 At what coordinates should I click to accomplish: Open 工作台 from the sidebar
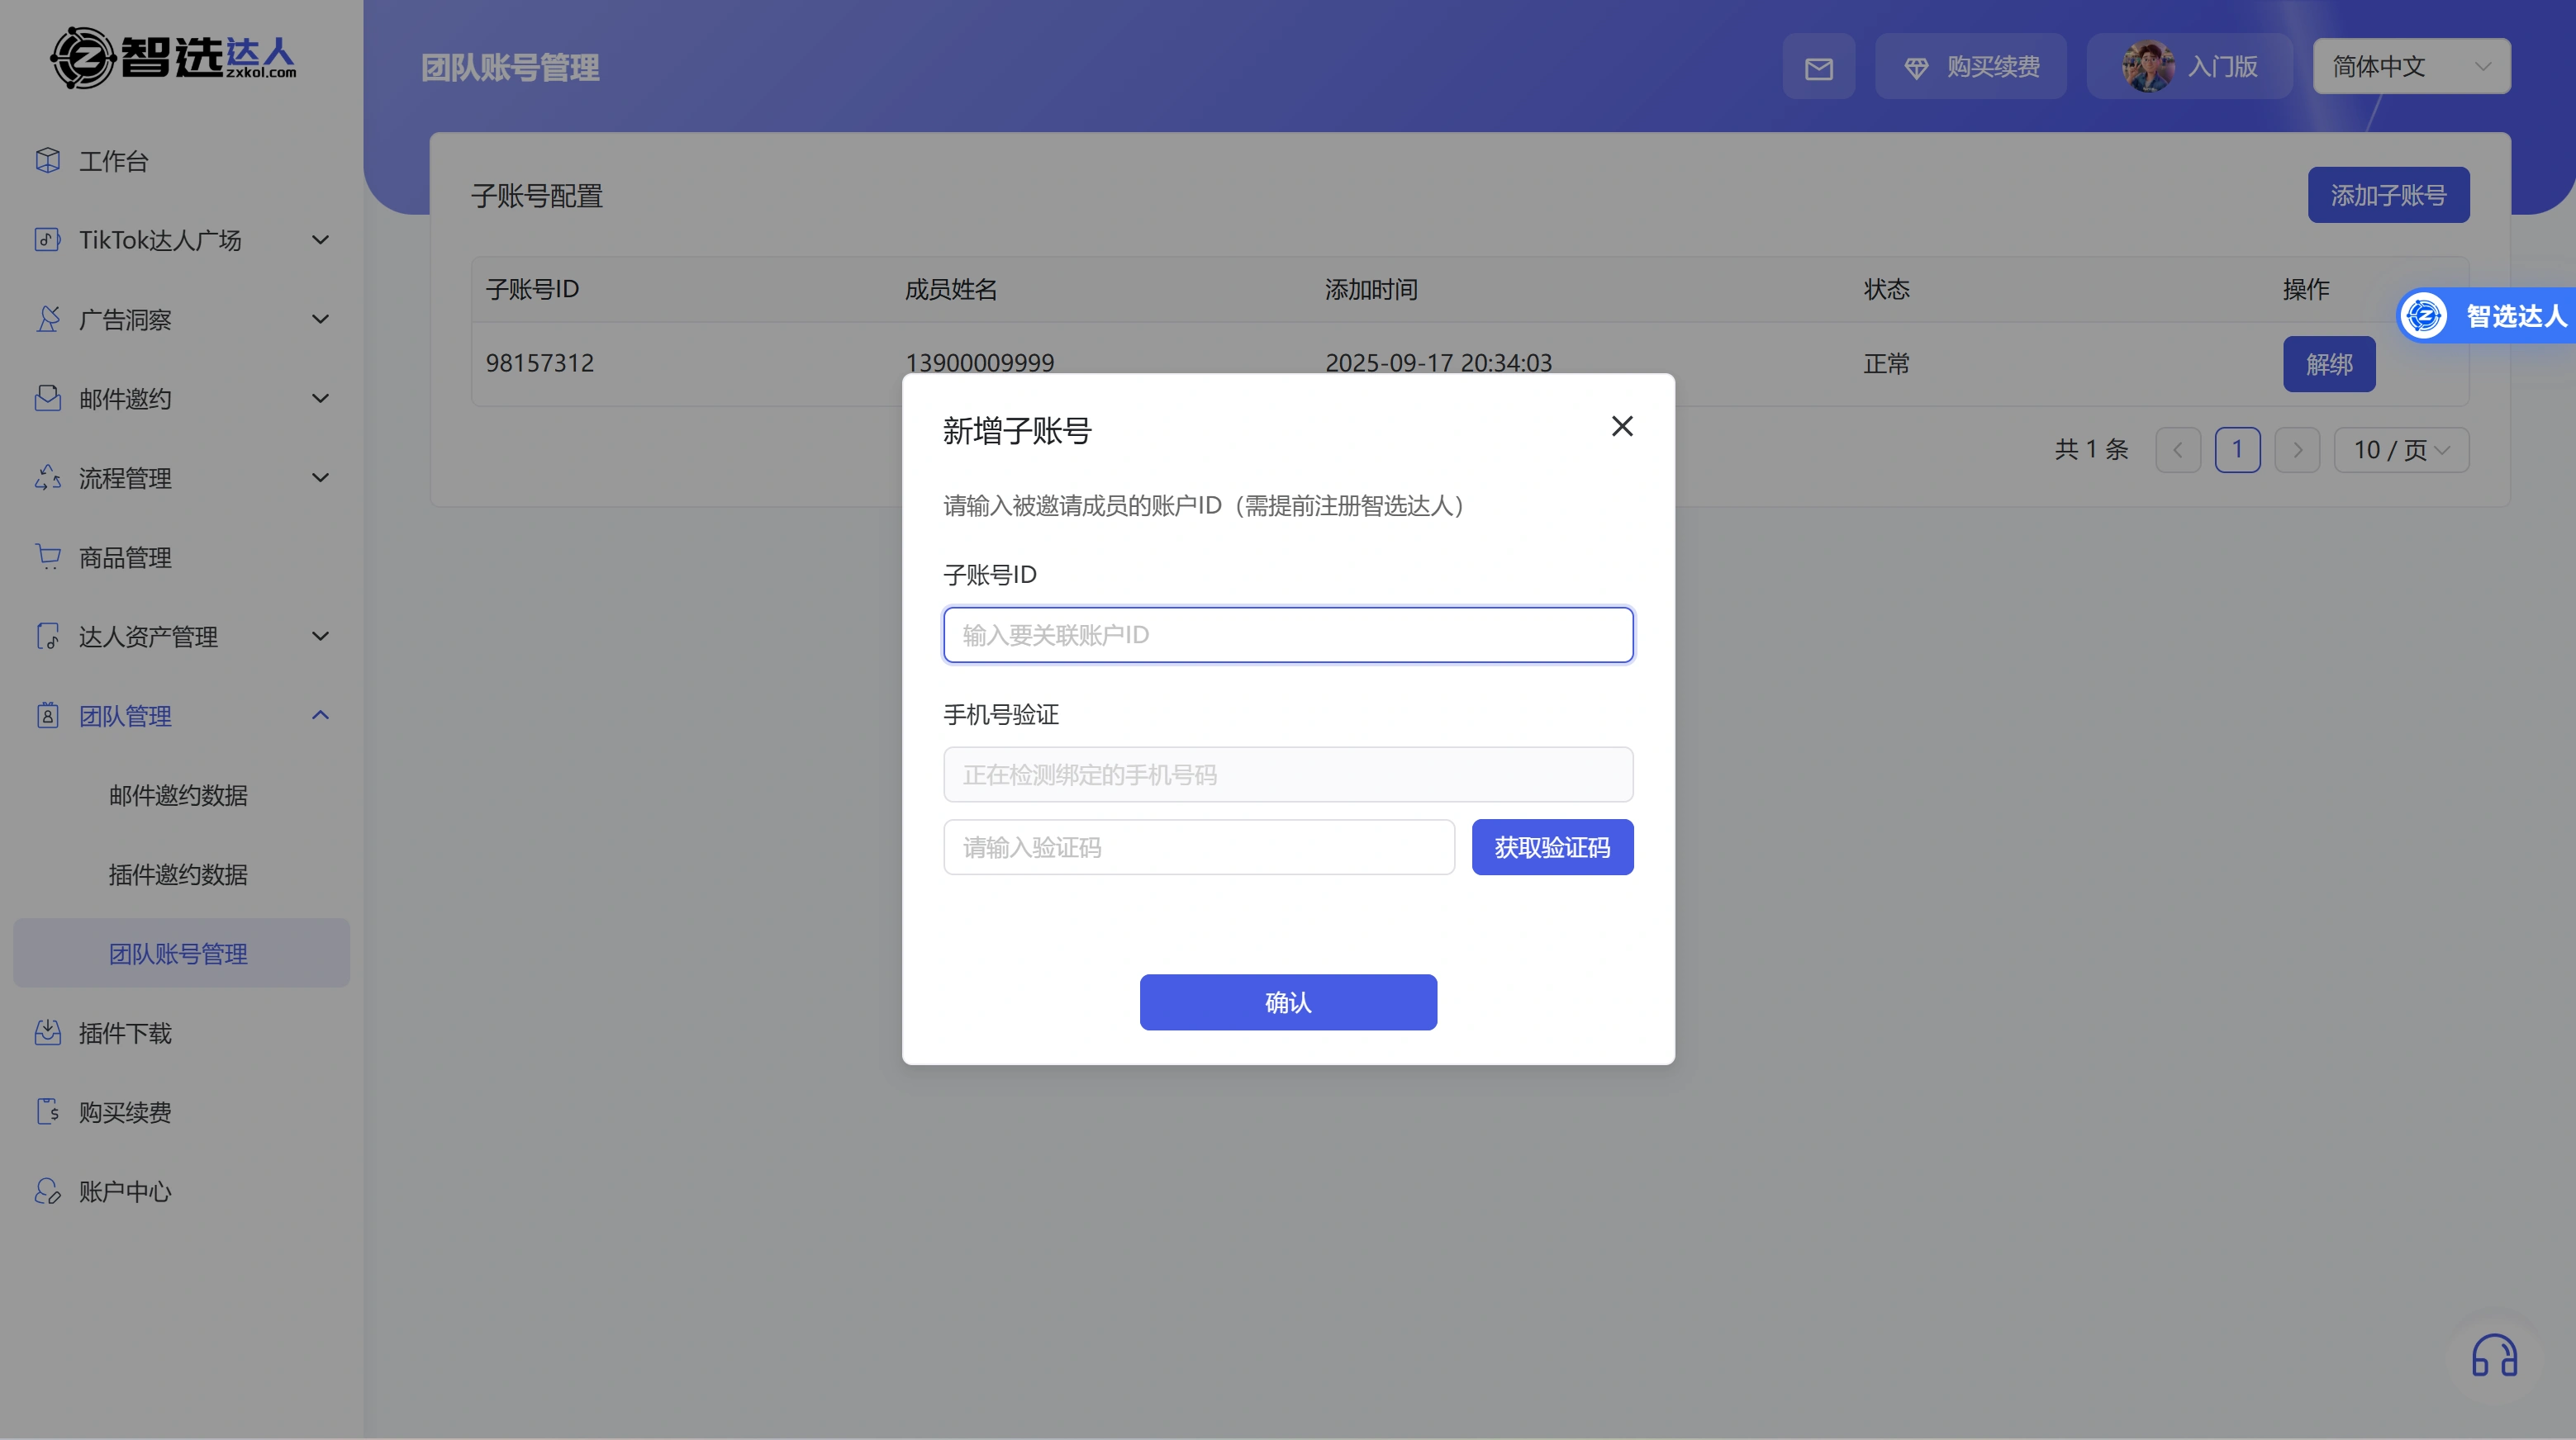[113, 161]
